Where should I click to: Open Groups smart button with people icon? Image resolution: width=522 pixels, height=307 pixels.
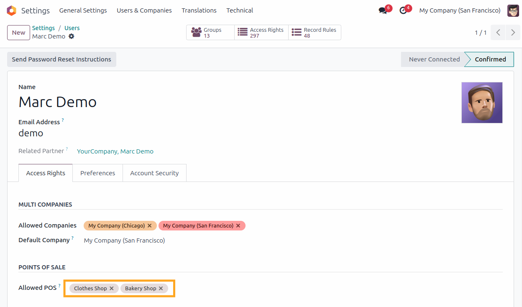[x=210, y=33]
